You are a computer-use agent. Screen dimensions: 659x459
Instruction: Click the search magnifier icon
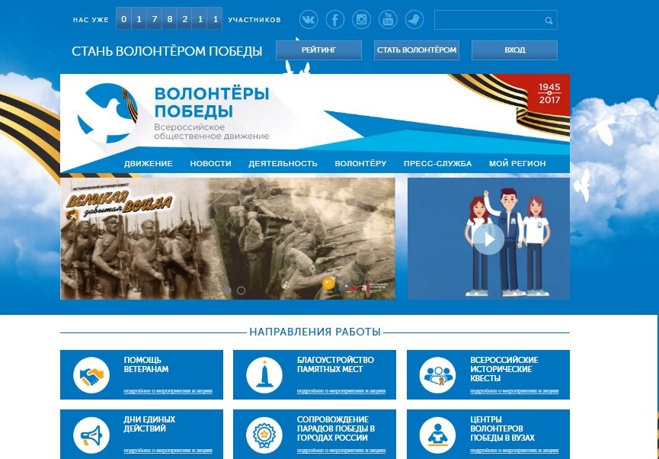(549, 21)
